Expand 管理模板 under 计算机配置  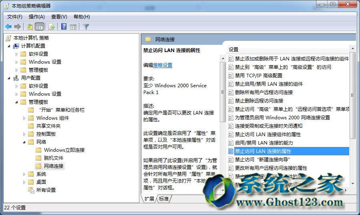(16, 70)
